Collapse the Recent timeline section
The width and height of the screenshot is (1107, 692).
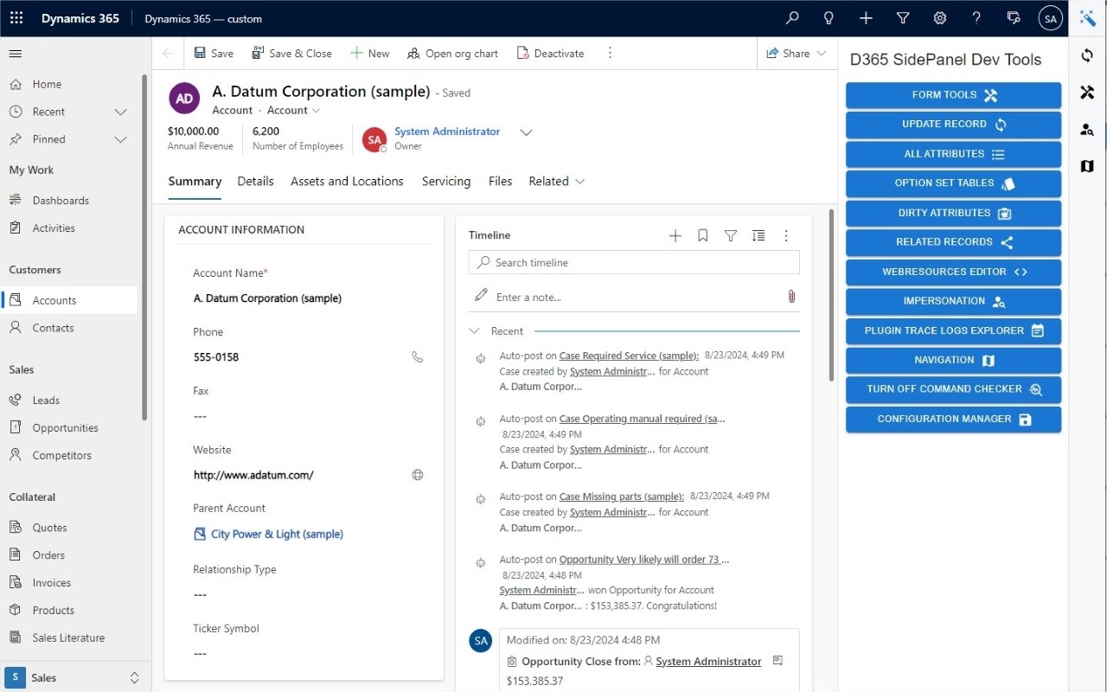[474, 331]
